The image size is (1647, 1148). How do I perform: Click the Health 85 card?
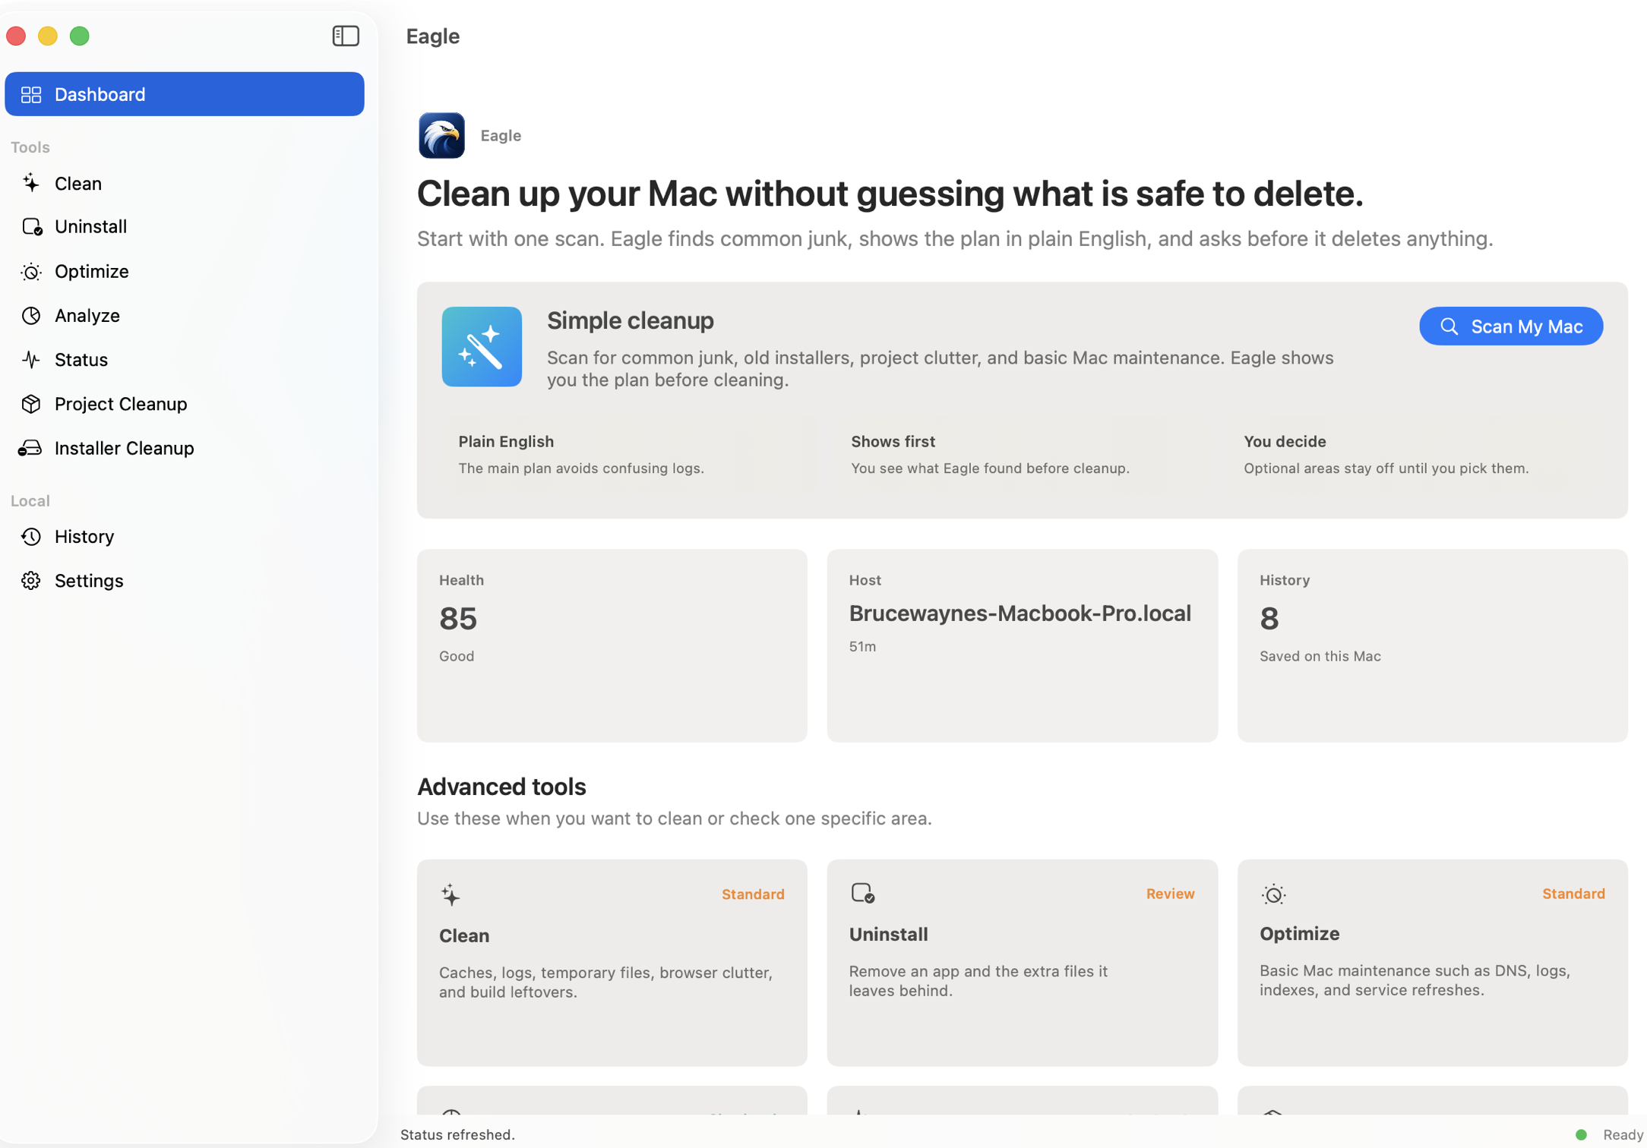pos(612,645)
